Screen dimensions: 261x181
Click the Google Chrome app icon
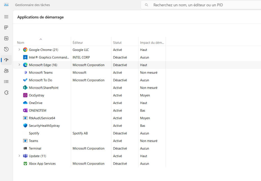[25, 50]
